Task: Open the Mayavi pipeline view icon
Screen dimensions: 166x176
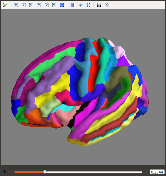Action: point(5,5)
